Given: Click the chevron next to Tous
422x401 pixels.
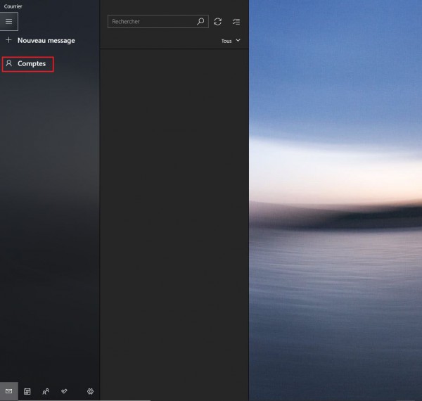Looking at the screenshot, I should point(238,41).
